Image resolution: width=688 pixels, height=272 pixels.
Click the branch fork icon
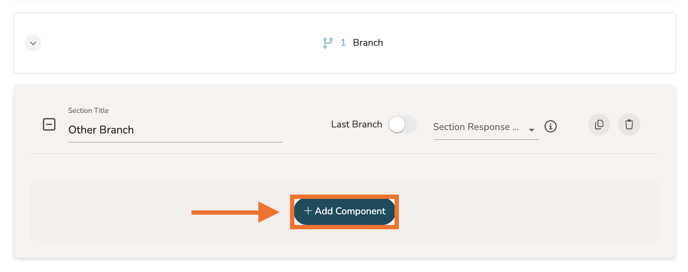[328, 43]
